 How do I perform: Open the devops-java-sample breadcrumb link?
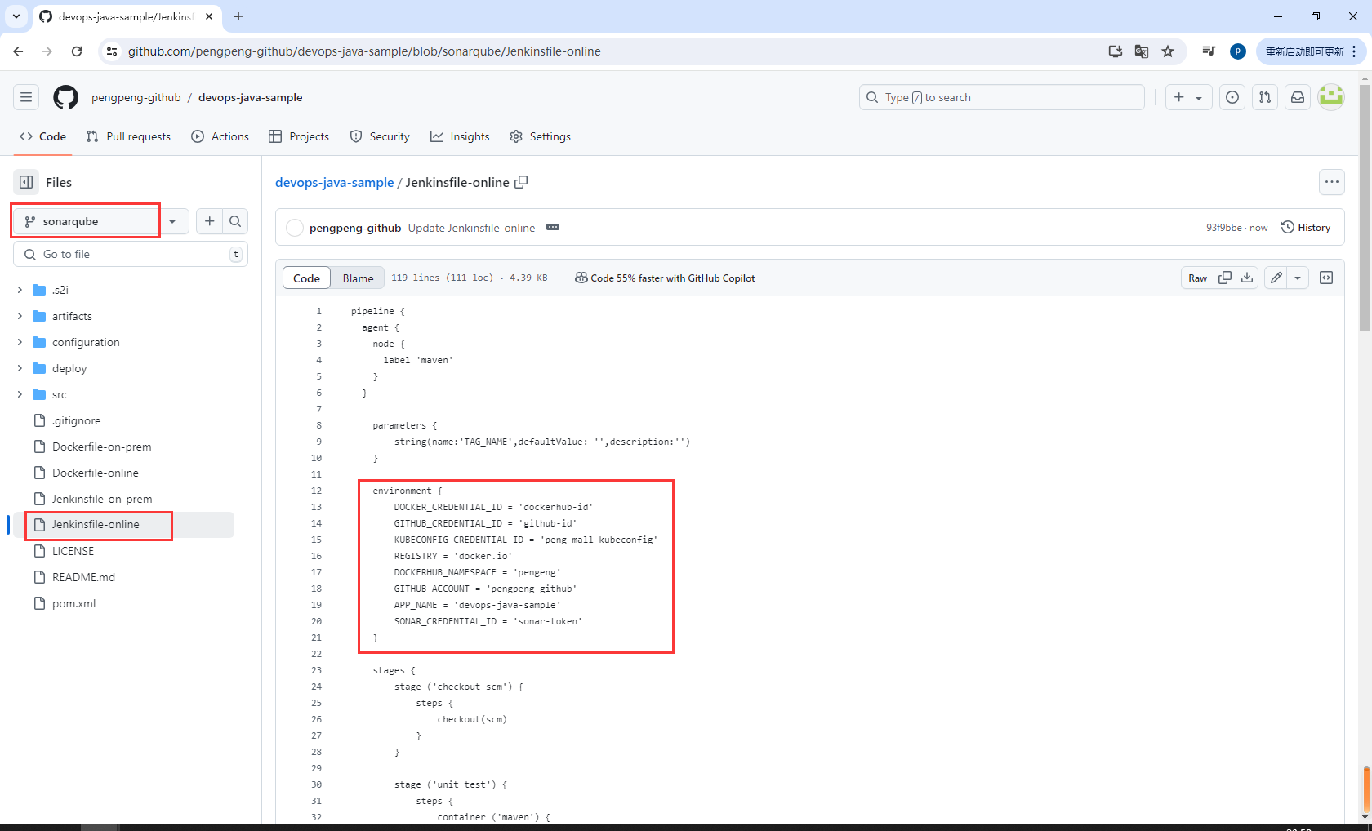point(334,182)
